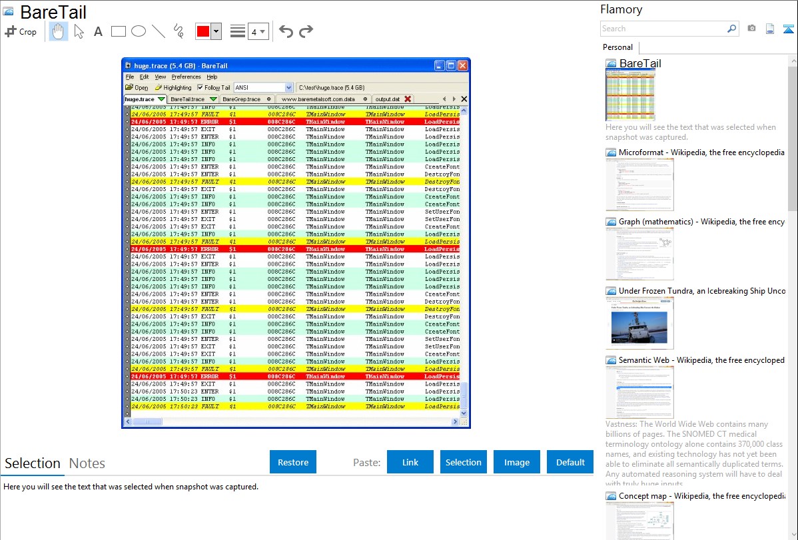Screen dimensions: 798x540
Task: Open BareTail's View menu
Action: tap(161, 77)
